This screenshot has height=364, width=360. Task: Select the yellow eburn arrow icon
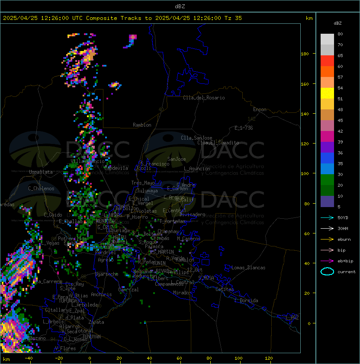tap(327, 239)
